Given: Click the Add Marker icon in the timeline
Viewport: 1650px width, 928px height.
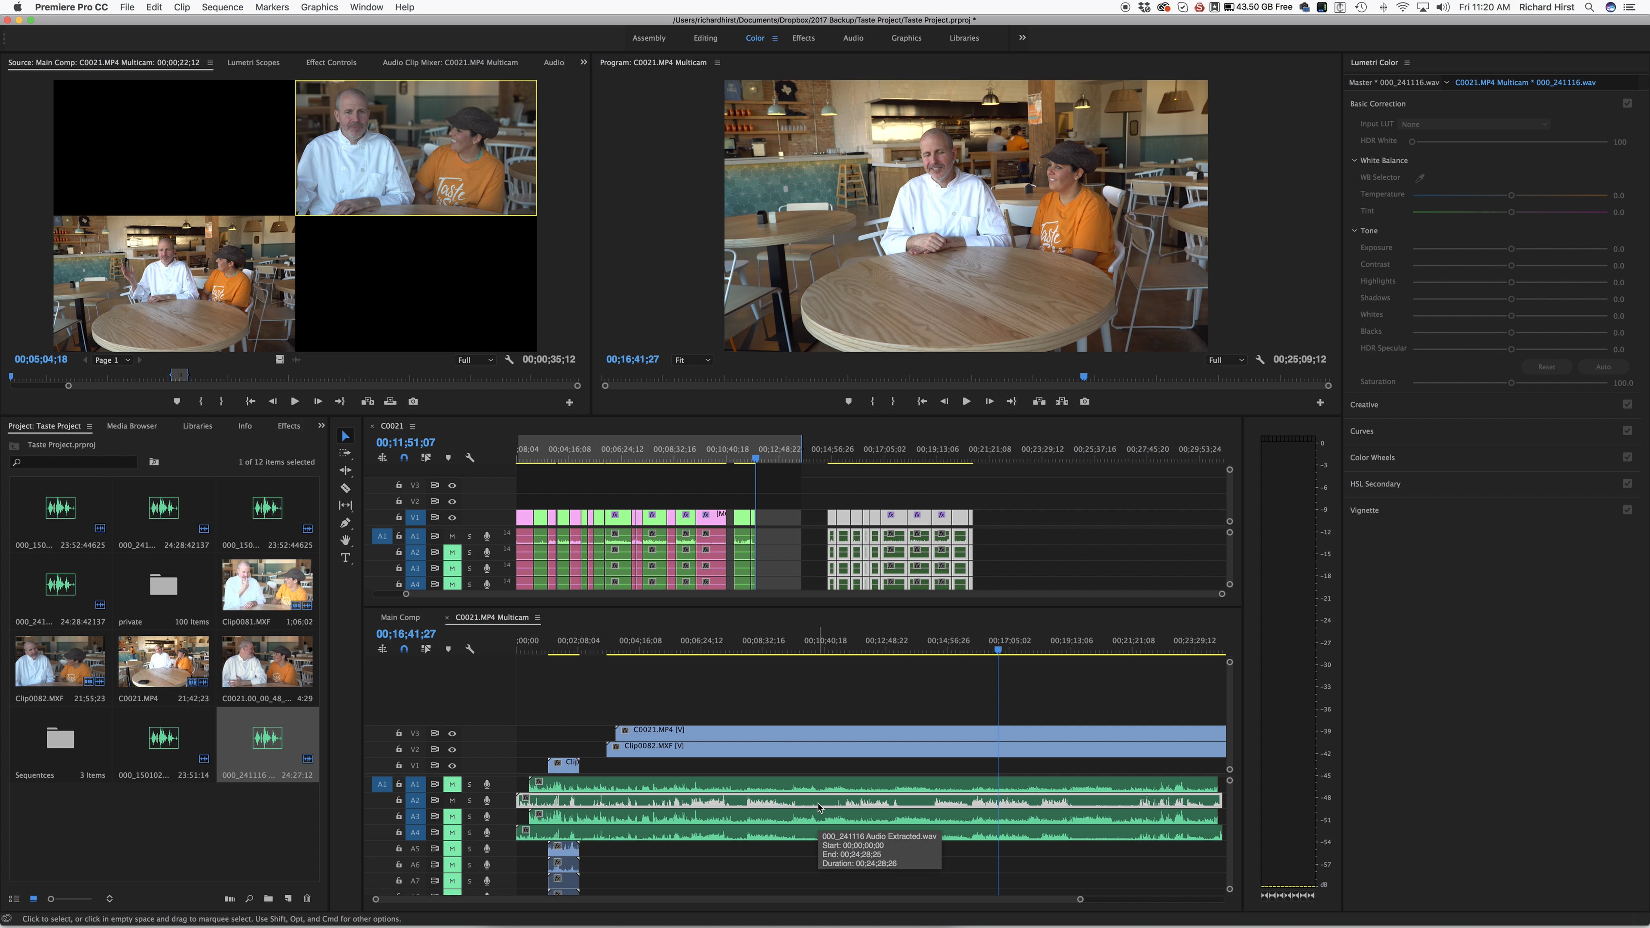Looking at the screenshot, I should 448,457.
